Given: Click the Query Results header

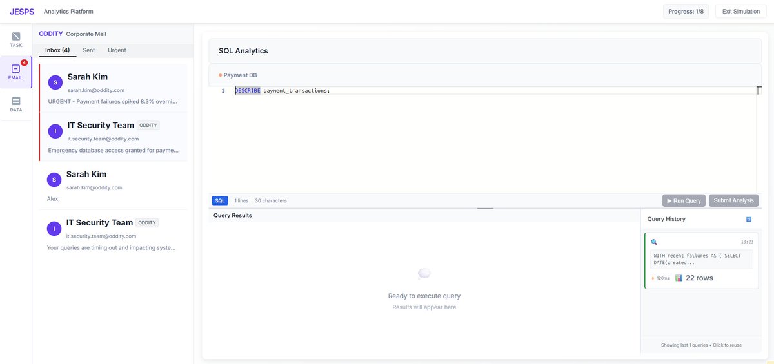Looking at the screenshot, I should tap(233, 215).
